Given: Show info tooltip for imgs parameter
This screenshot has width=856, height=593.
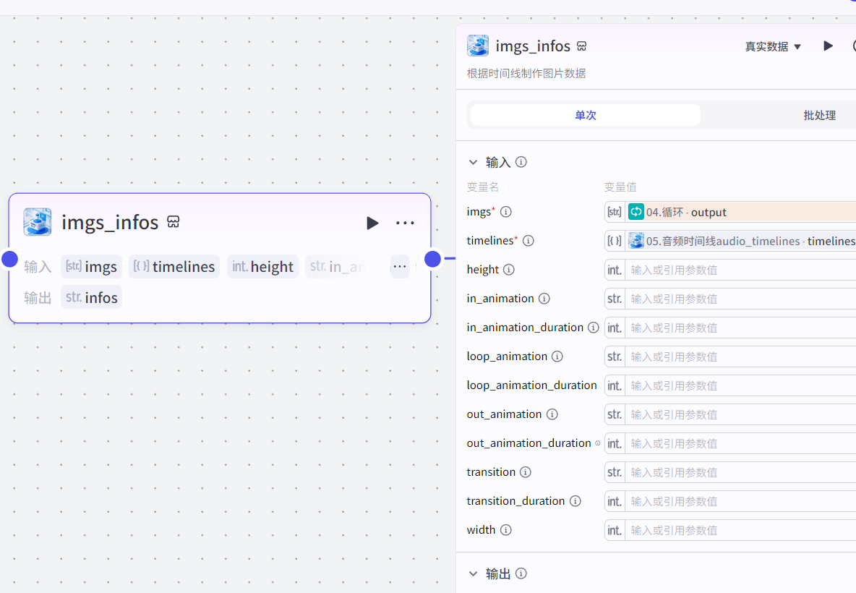Looking at the screenshot, I should tap(506, 212).
